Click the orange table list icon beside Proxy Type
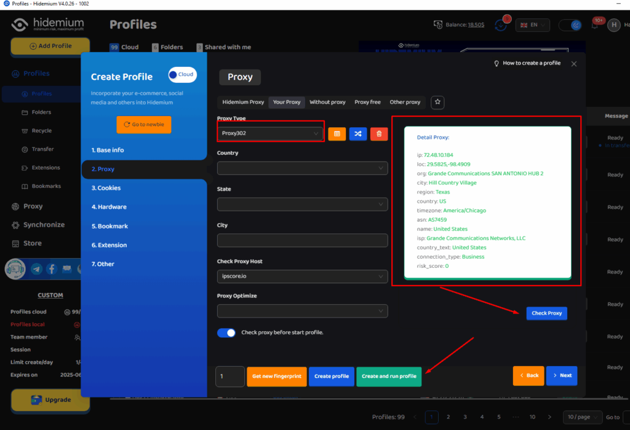 [337, 133]
